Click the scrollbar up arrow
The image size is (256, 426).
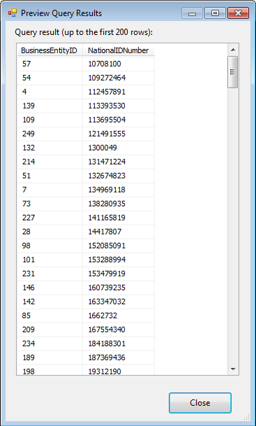[233, 50]
